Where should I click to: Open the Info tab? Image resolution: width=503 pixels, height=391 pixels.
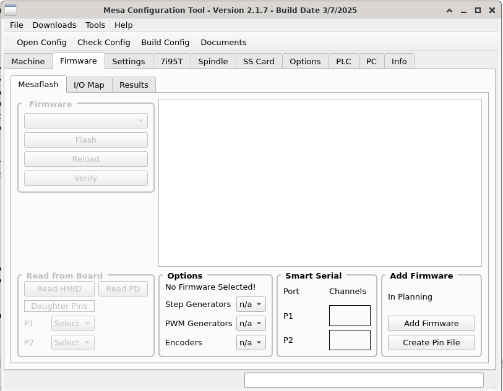point(399,61)
